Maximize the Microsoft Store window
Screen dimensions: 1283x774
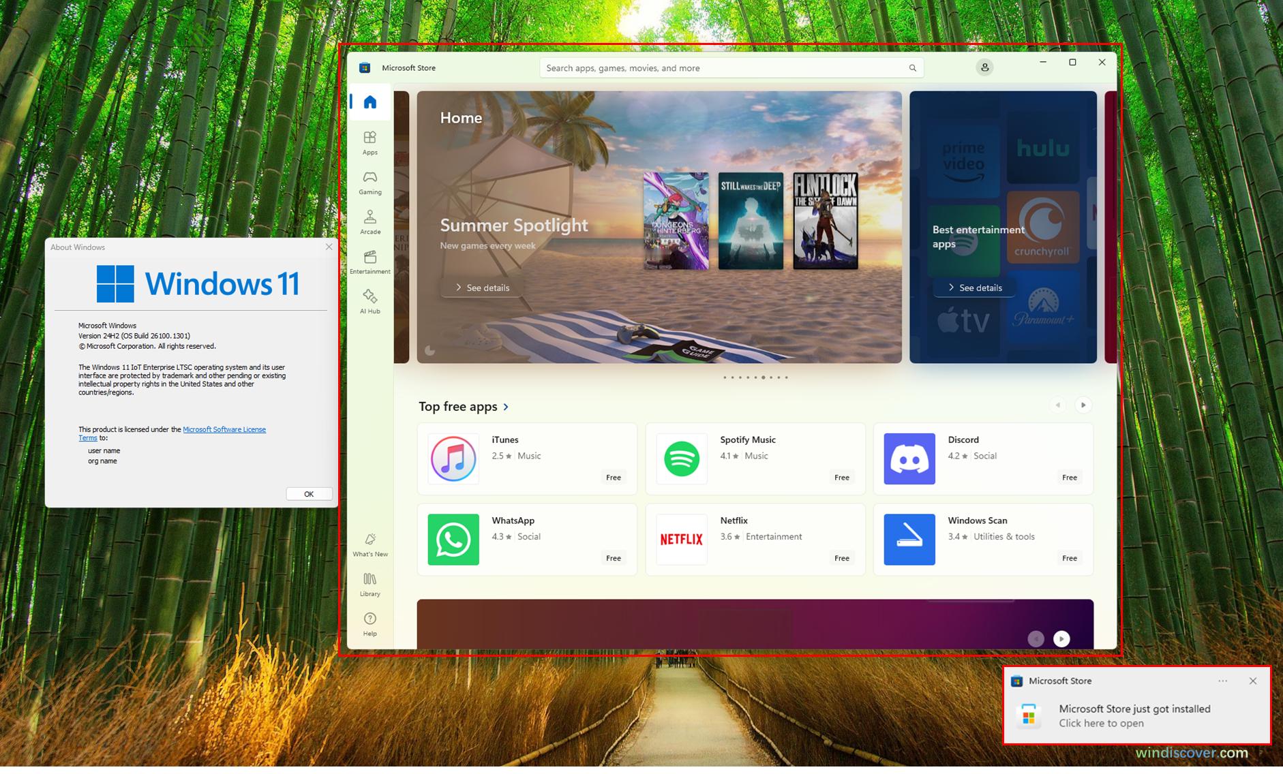(x=1072, y=62)
